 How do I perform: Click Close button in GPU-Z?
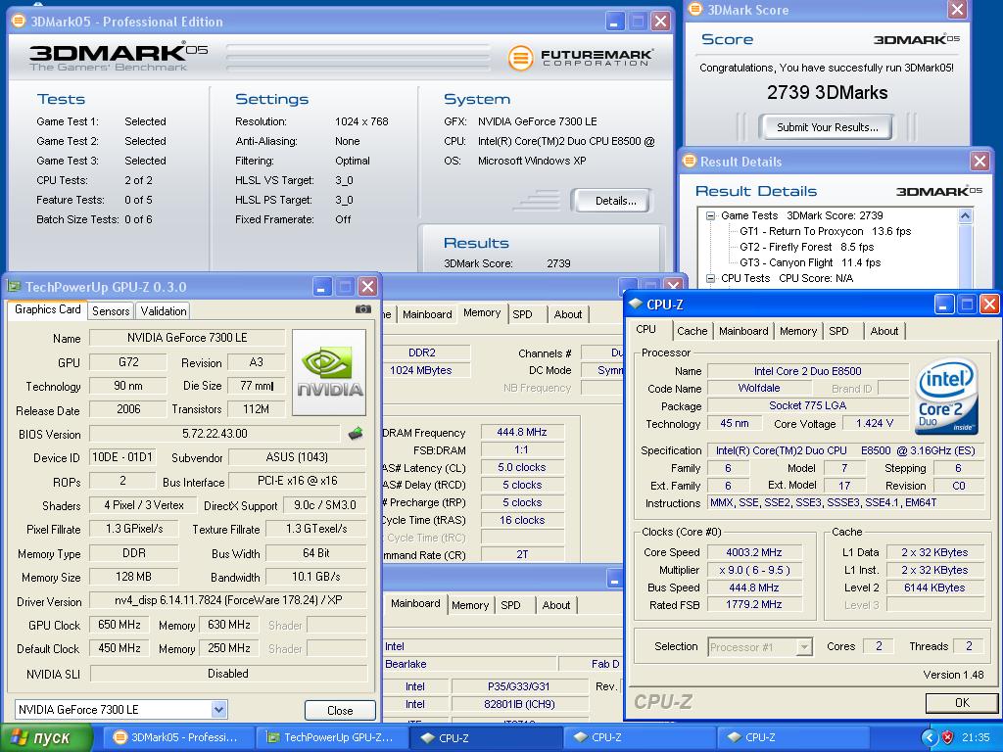(x=340, y=711)
